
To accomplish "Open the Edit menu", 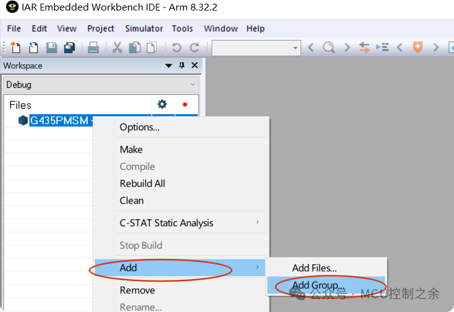I will point(39,28).
